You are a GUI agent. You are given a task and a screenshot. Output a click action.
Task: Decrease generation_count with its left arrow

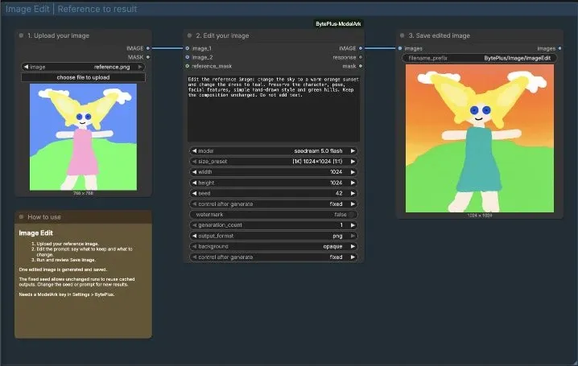(x=194, y=225)
